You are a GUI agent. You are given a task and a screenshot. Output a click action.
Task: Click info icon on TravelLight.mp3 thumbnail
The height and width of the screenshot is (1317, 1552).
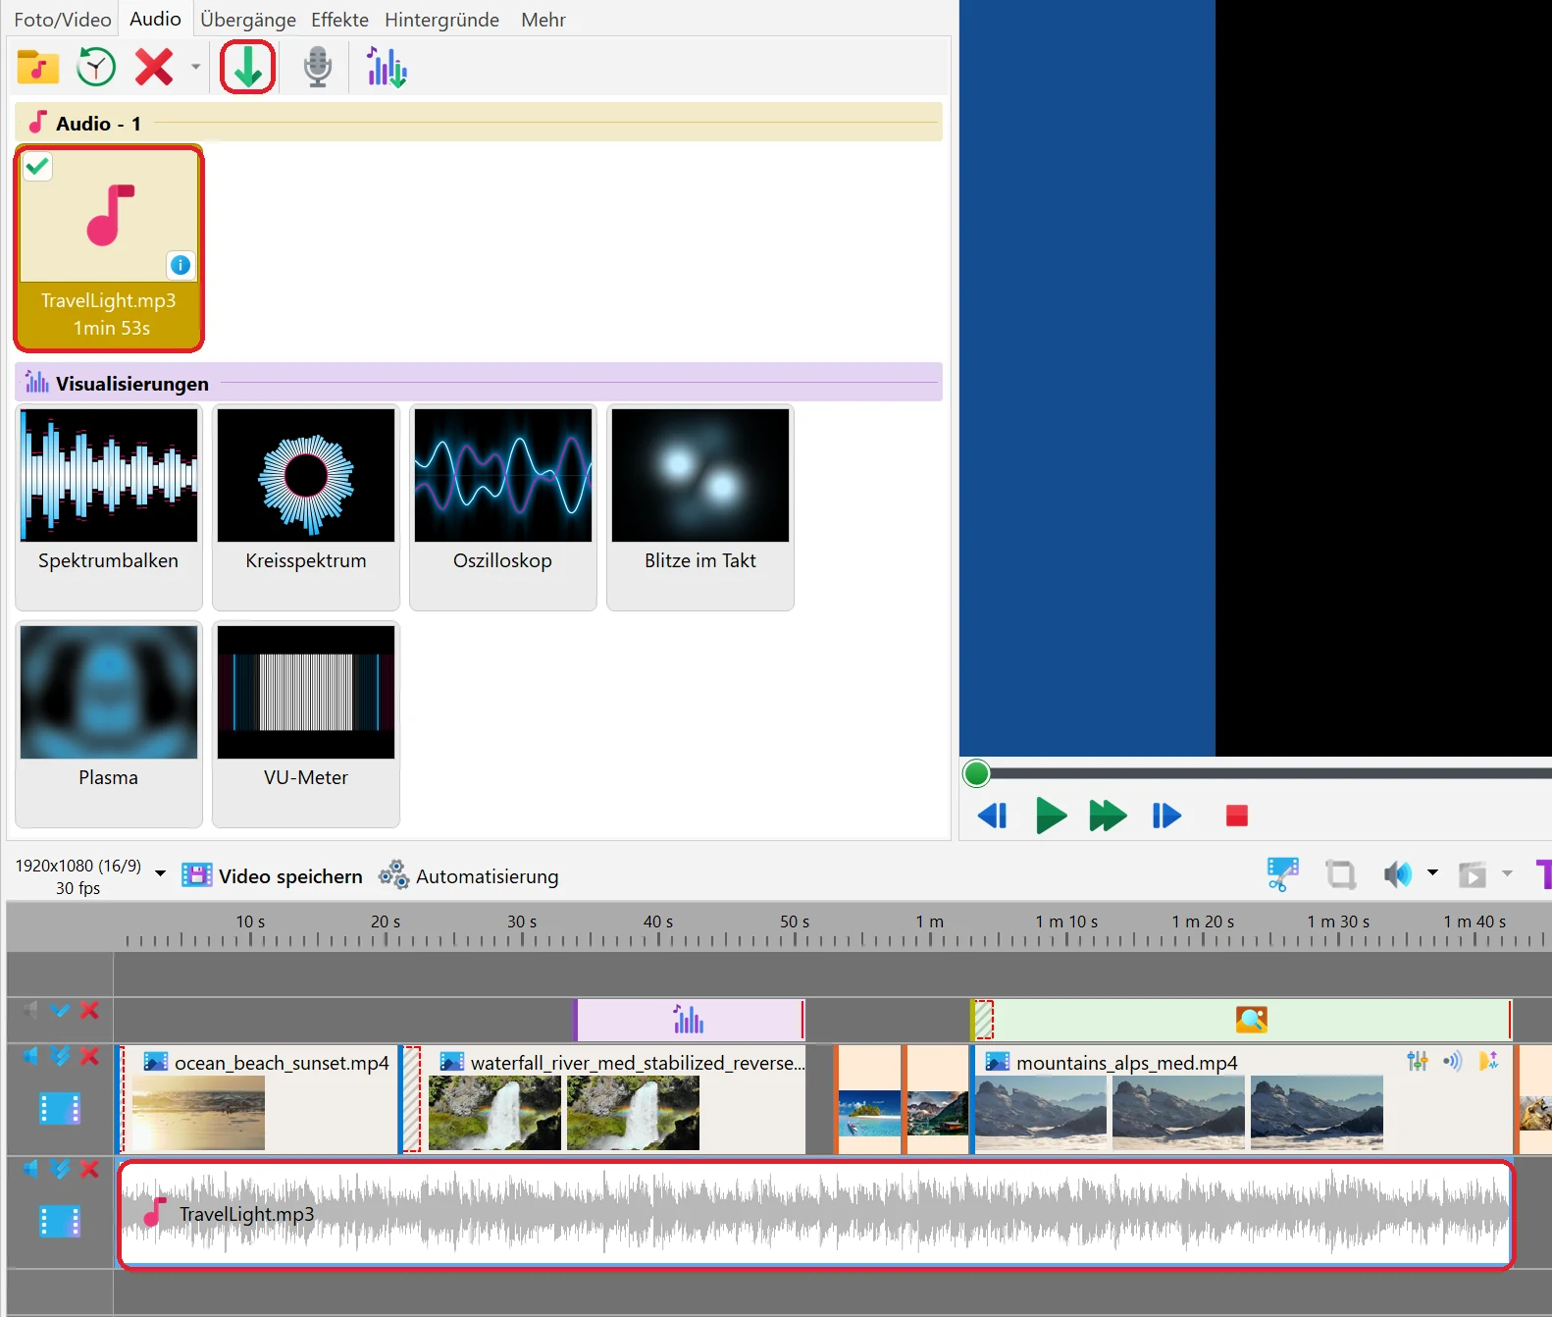pos(181,265)
